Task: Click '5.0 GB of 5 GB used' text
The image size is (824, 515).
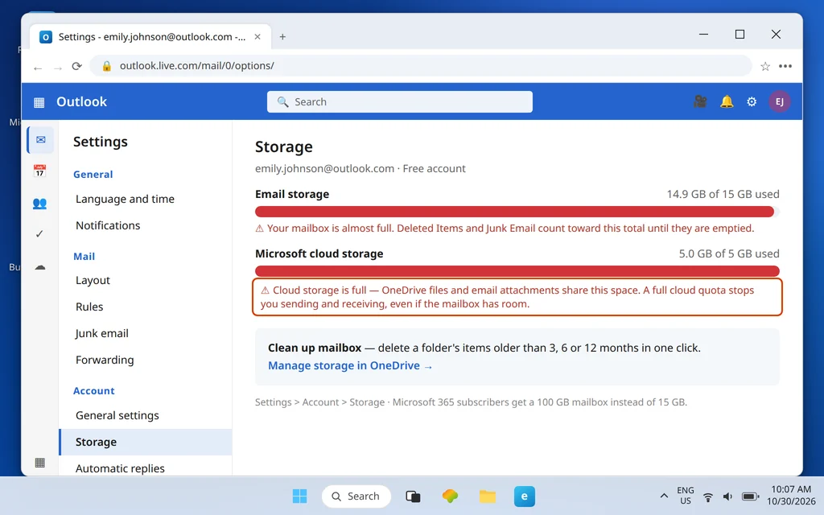Action: [729, 253]
